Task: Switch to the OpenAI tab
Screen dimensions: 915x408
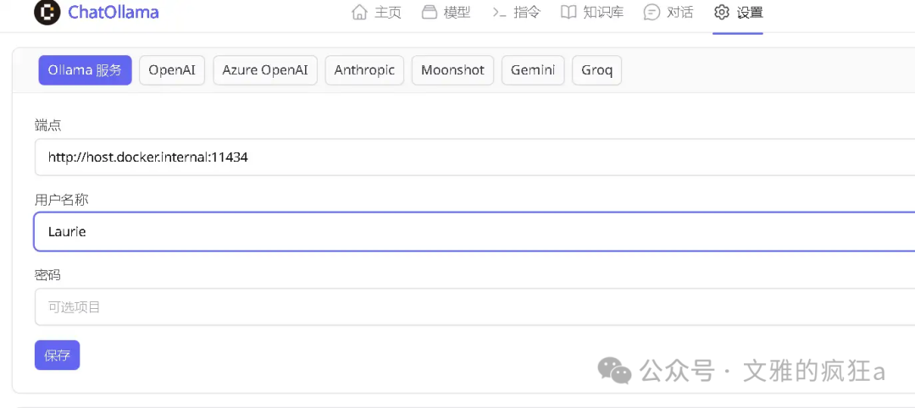Action: pyautogui.click(x=172, y=70)
